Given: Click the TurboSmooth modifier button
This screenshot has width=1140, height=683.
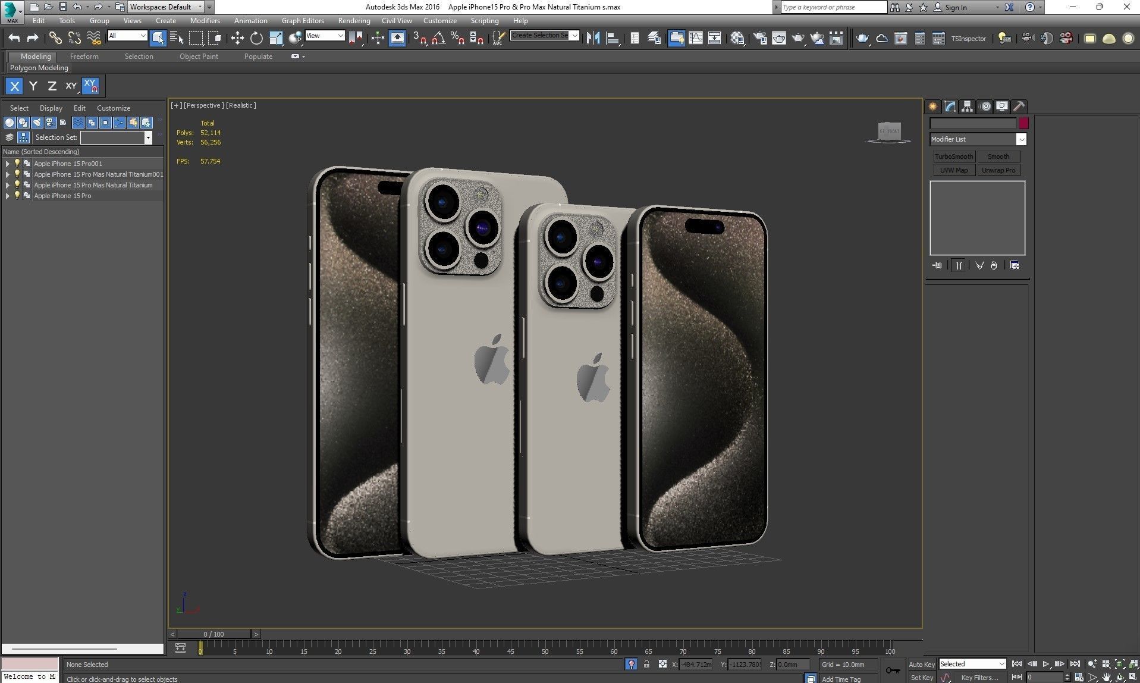Looking at the screenshot, I should click(954, 156).
